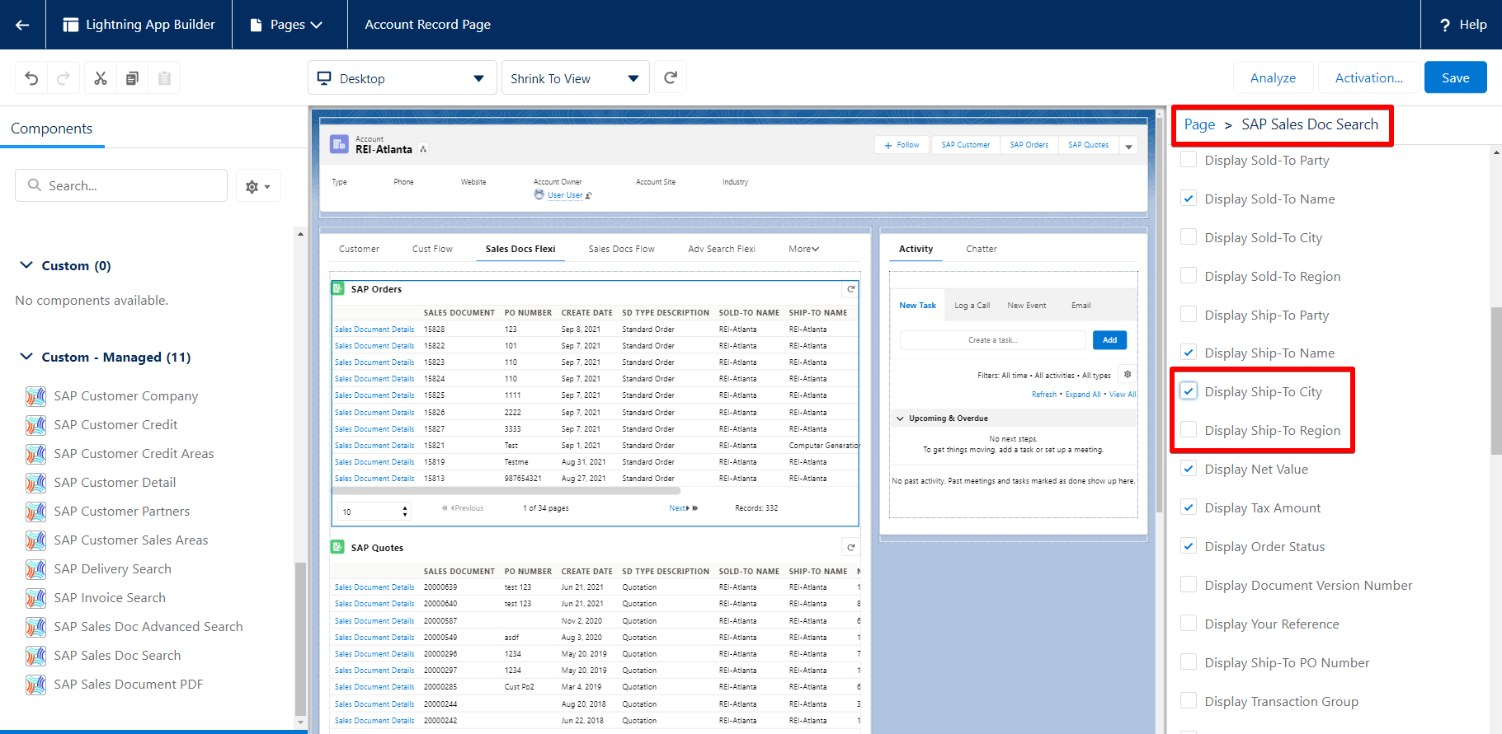Collapse the Custom - Managed section
1502x734 pixels.
click(26, 357)
